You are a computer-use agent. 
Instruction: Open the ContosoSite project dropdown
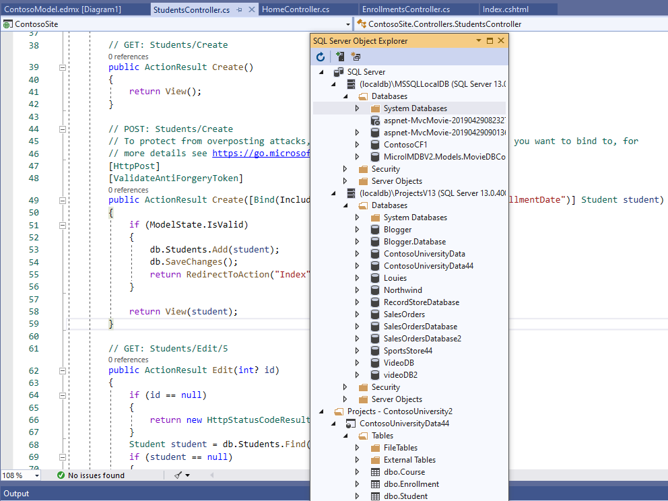click(x=347, y=24)
